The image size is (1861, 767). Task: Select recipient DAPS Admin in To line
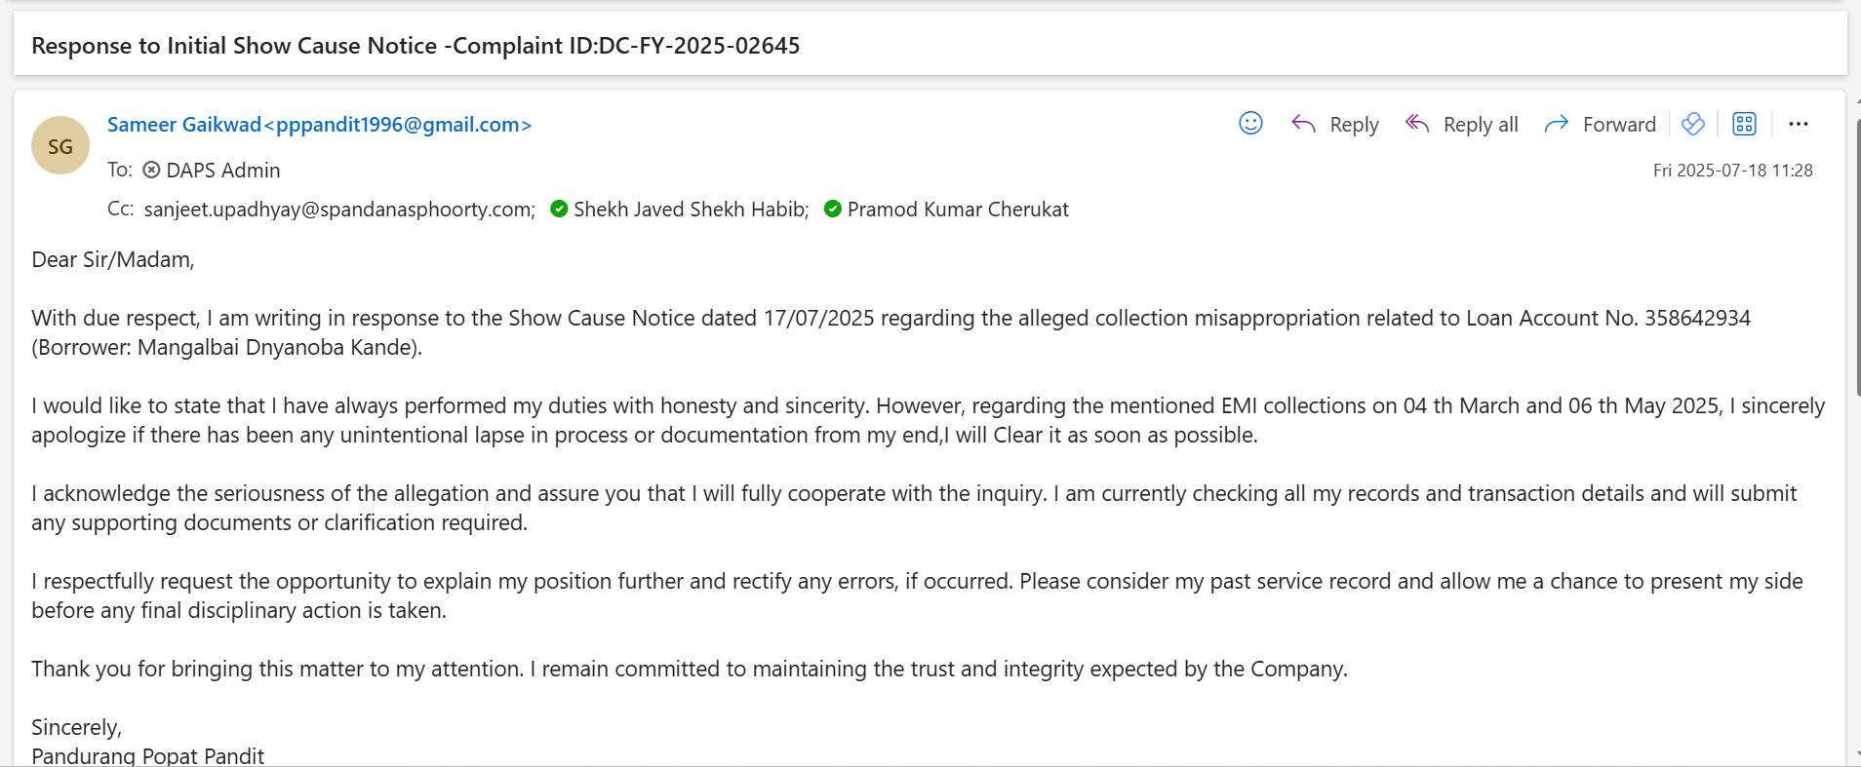(x=223, y=171)
